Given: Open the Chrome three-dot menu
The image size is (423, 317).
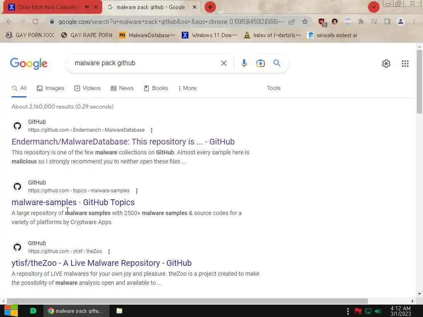Looking at the screenshot, I should coord(414,21).
